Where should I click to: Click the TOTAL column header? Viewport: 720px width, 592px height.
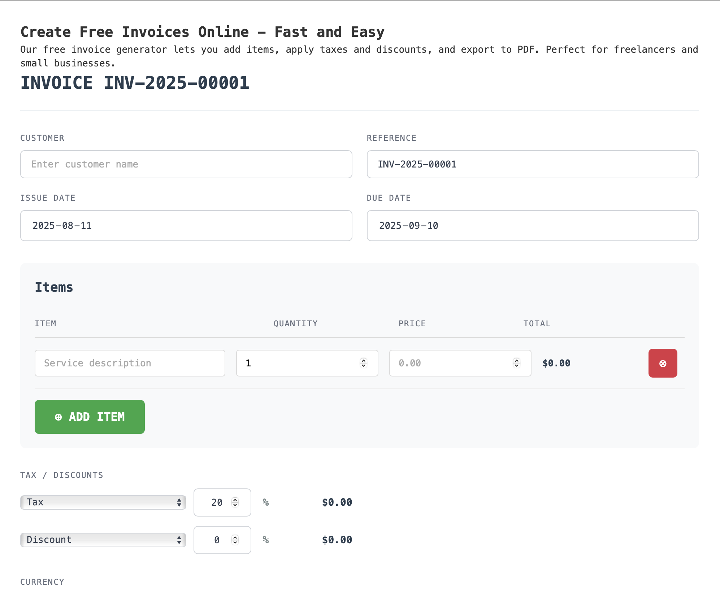point(537,323)
